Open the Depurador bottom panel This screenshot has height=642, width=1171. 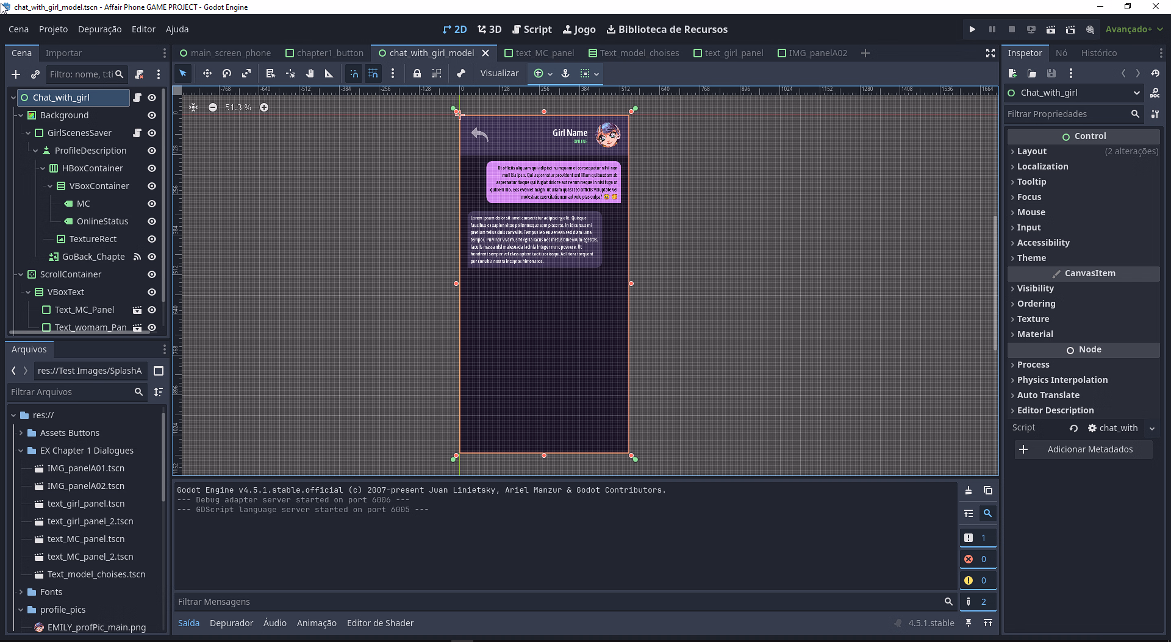coord(231,623)
